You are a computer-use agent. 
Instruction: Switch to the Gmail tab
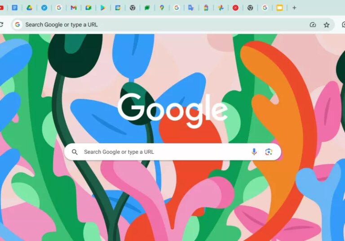[x=74, y=8]
